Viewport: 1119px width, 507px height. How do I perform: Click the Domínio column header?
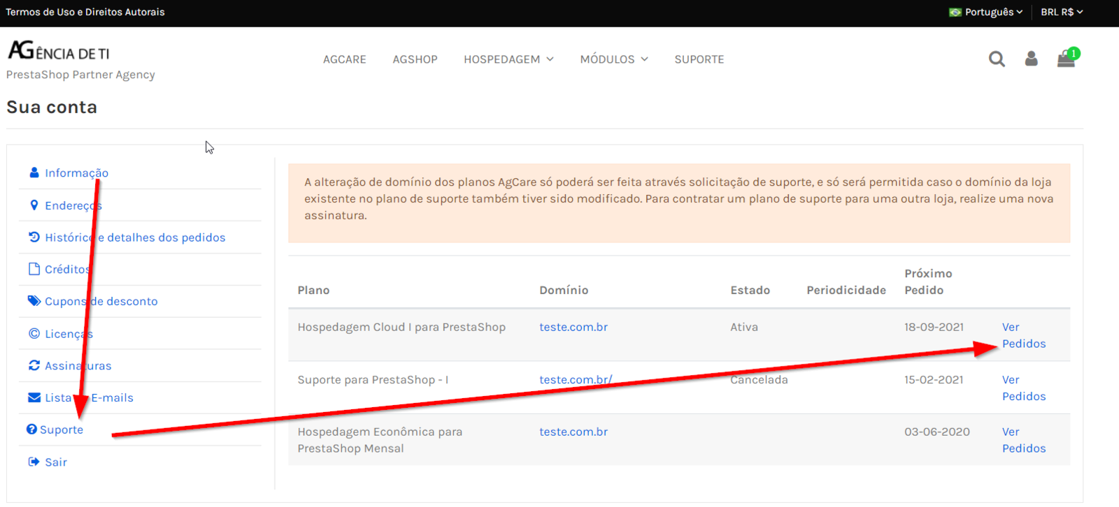point(564,290)
